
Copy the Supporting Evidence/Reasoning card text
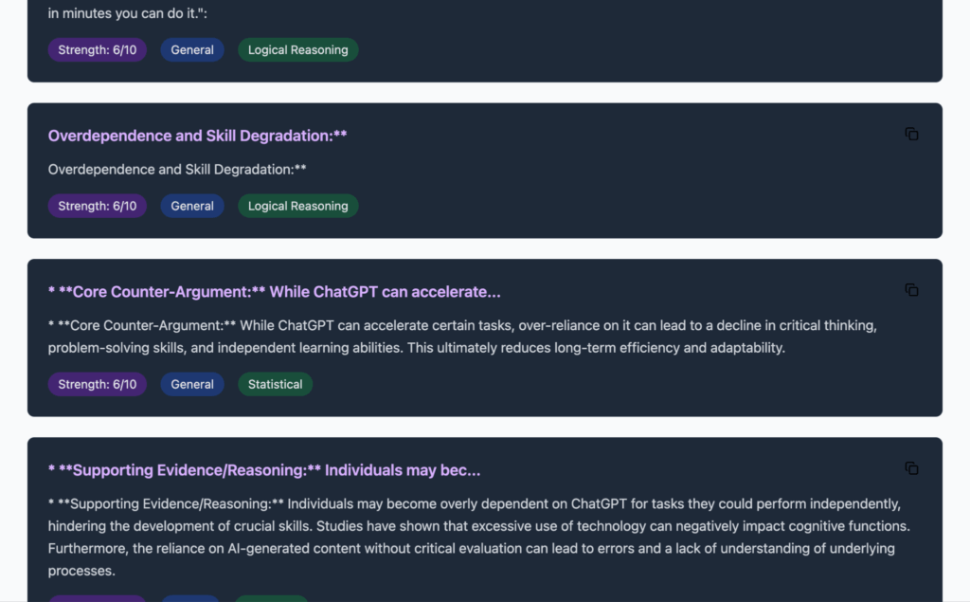pos(911,468)
